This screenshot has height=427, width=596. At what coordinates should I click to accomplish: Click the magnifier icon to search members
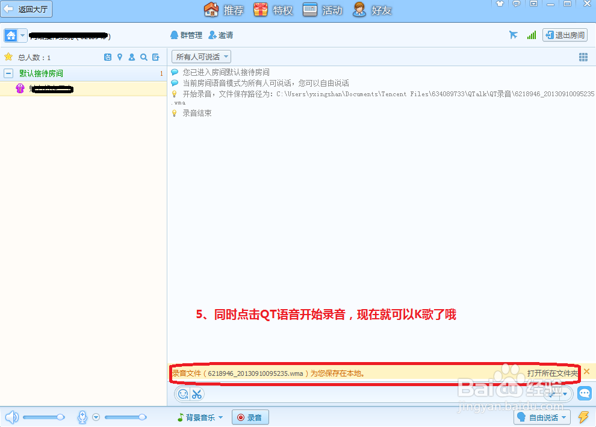(x=143, y=57)
